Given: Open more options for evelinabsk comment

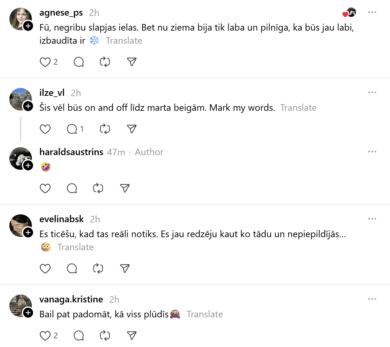Looking at the screenshot, I should click(x=372, y=219).
